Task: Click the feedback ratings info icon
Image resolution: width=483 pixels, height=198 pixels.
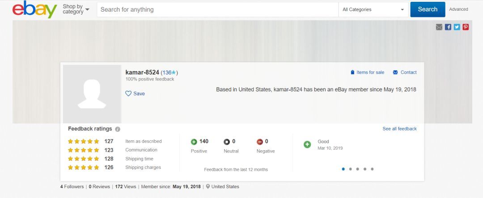Action: tap(118, 129)
